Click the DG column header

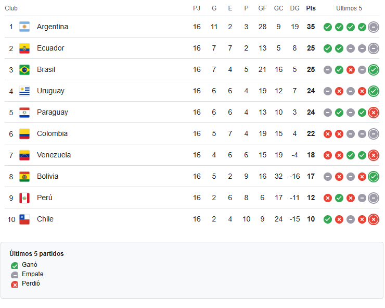(x=294, y=8)
